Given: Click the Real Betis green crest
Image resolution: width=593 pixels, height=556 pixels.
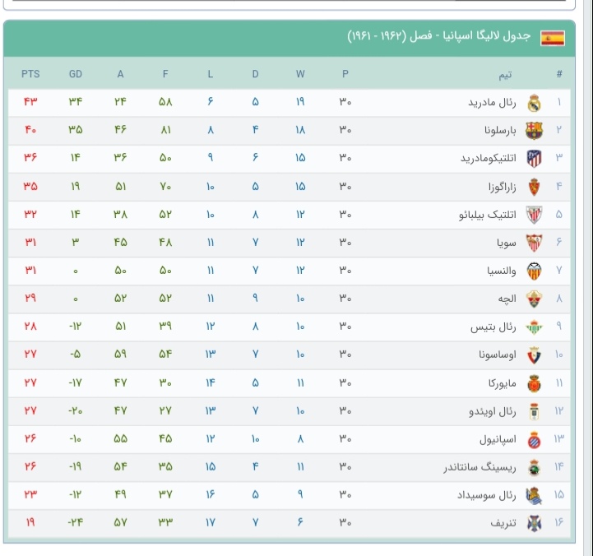Looking at the screenshot, I should (534, 327).
